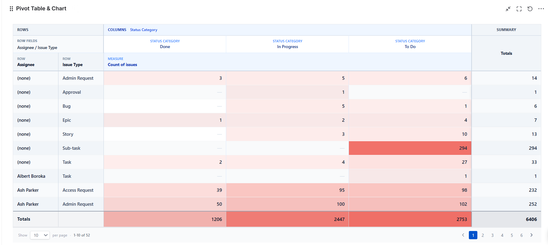Viewport: 548px width, 245px height.
Task: Click the Story issue type cell
Action: click(81, 134)
